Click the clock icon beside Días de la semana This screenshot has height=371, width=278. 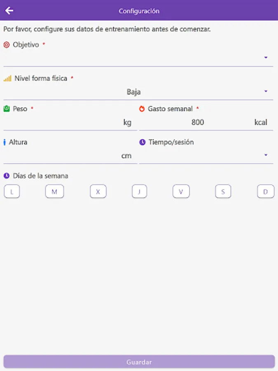7,176
